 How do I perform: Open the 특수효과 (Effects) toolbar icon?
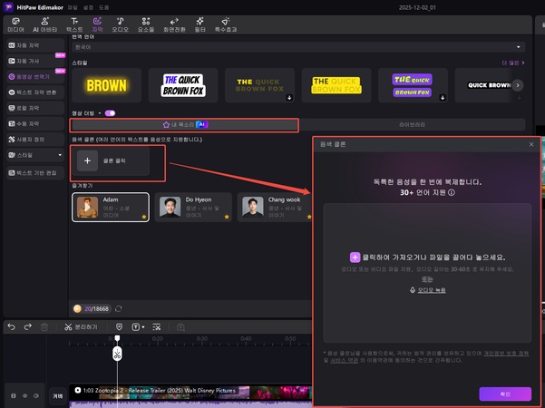tap(226, 24)
